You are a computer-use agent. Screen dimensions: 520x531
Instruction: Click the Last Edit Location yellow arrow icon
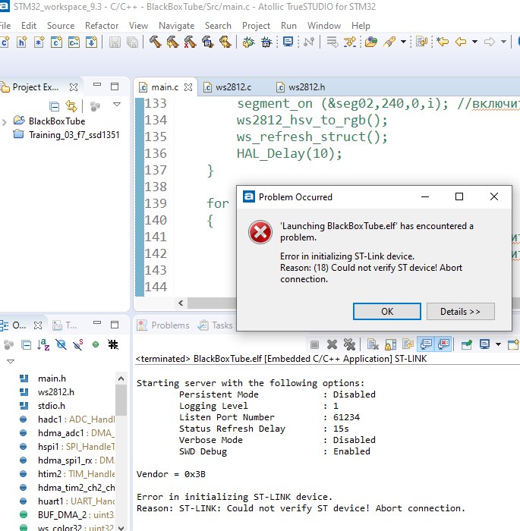coord(443,42)
